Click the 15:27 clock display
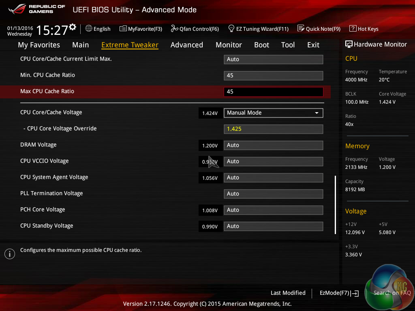 [52, 30]
